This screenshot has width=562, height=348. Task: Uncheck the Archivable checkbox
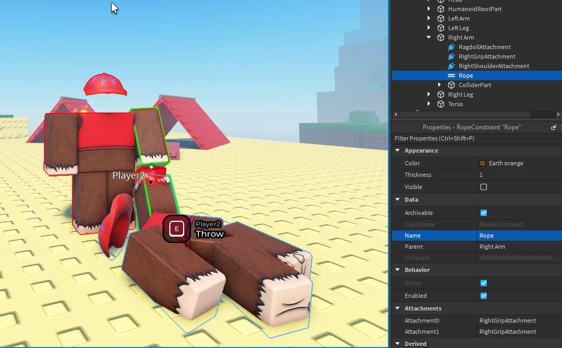click(484, 213)
